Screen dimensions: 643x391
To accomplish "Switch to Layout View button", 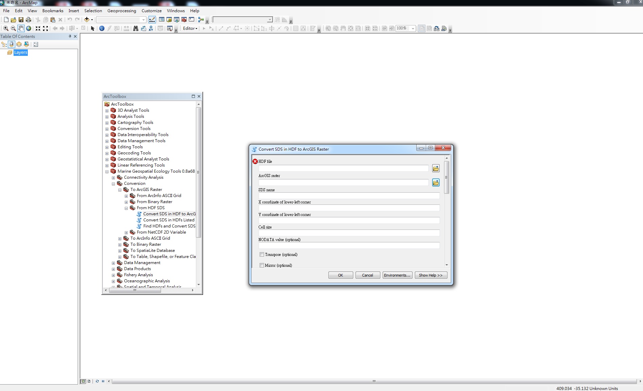I will (89, 381).
